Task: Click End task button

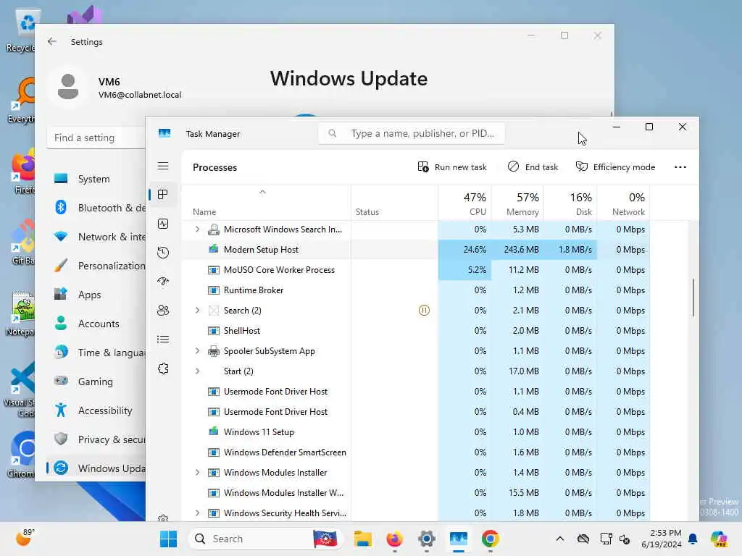Action: pos(533,167)
